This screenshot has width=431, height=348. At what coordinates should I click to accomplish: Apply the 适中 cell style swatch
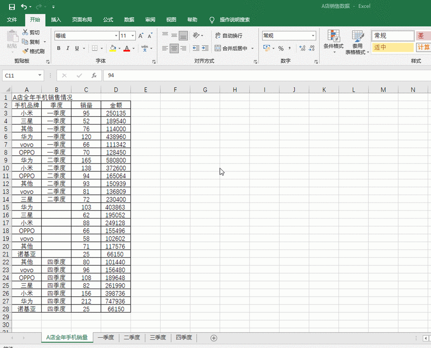(x=392, y=47)
